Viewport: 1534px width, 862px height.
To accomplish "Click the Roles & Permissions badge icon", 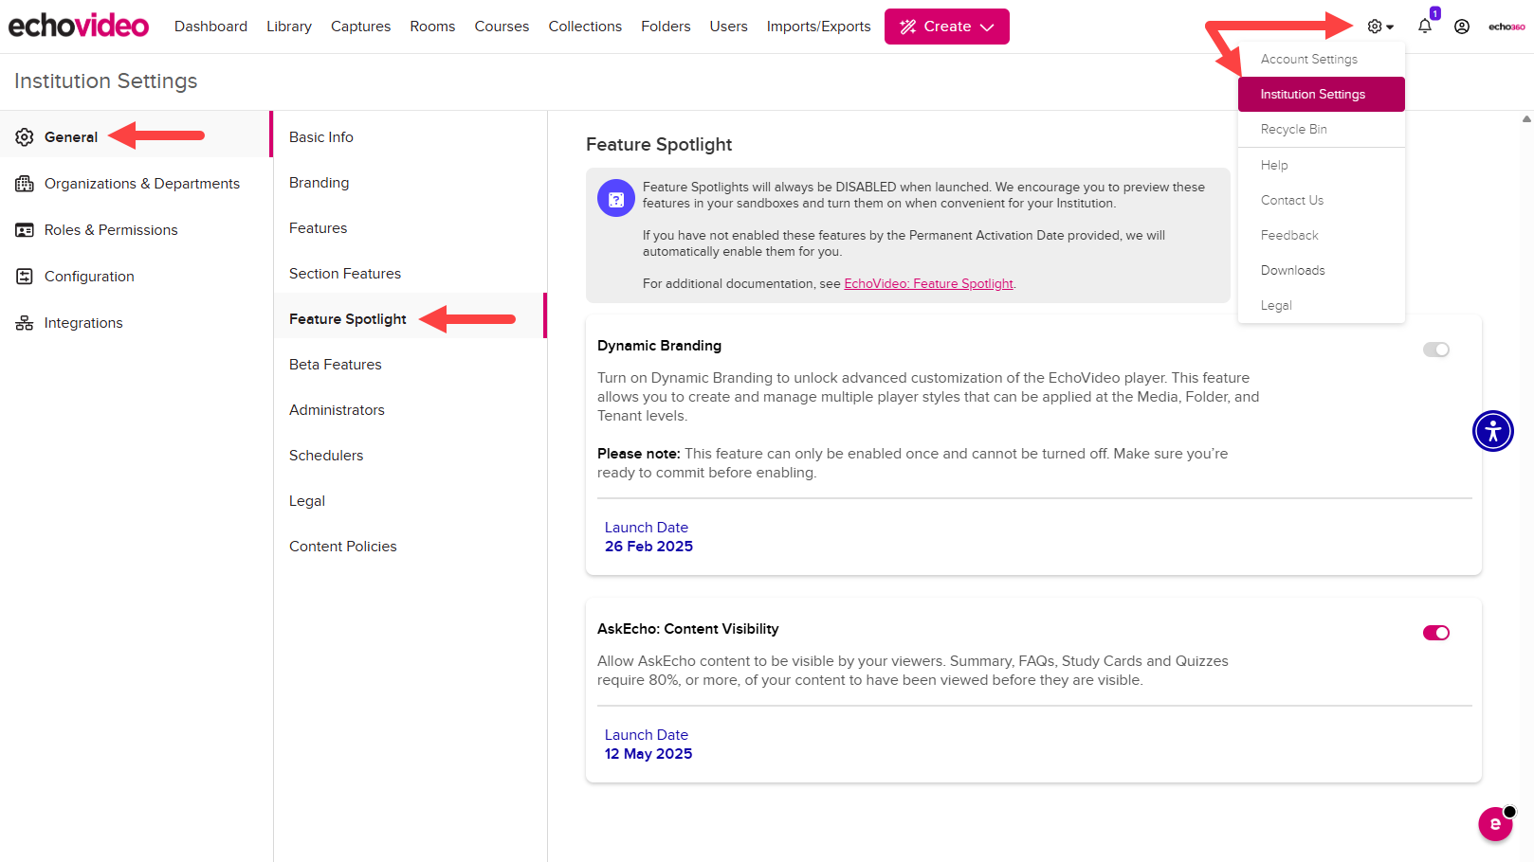I will (25, 229).
